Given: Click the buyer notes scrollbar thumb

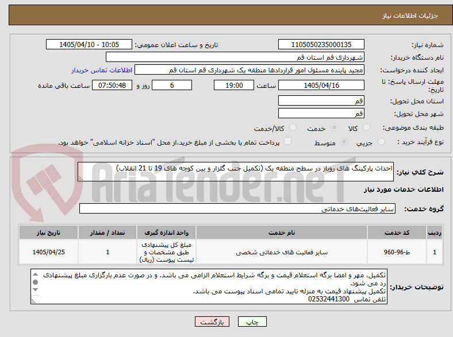Looking at the screenshot, I should pyautogui.click(x=35, y=282).
